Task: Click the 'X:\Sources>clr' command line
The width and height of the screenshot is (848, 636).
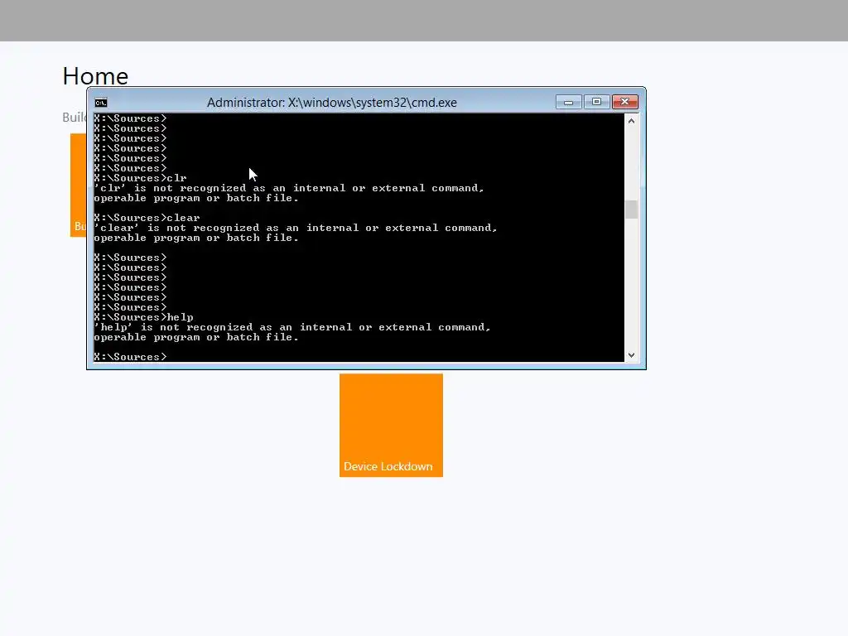Action: [x=140, y=178]
